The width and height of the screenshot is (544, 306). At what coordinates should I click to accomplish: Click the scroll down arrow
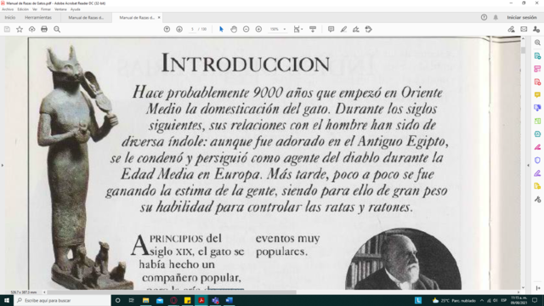tap(524, 287)
